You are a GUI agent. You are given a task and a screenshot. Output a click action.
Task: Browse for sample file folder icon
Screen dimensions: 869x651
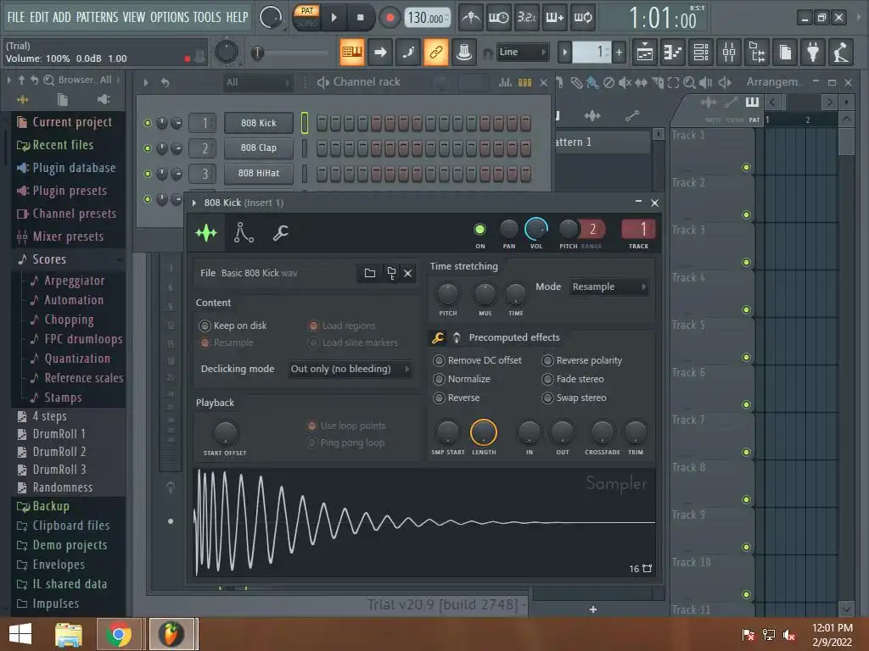[370, 273]
